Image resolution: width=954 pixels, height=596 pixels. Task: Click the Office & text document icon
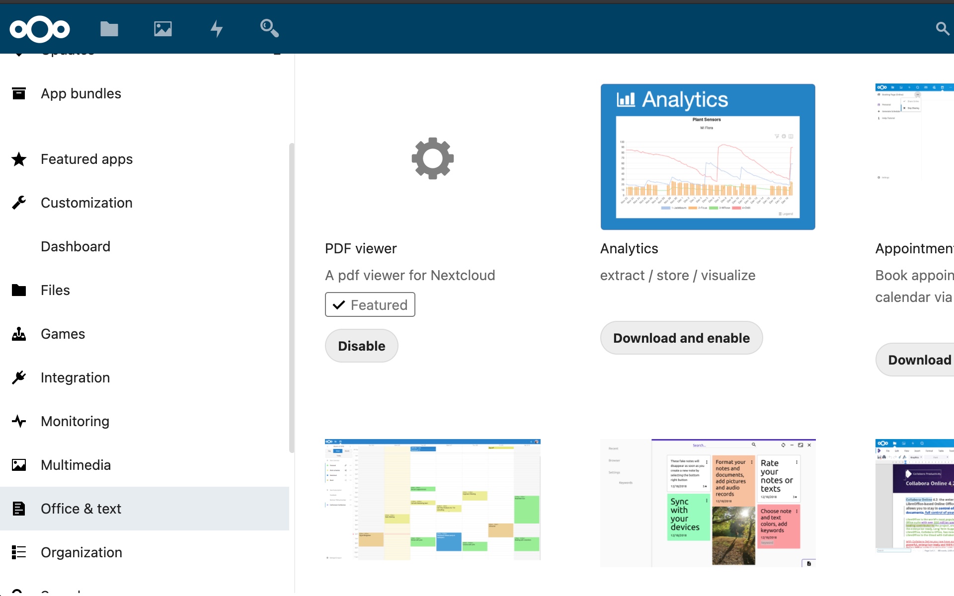(19, 509)
